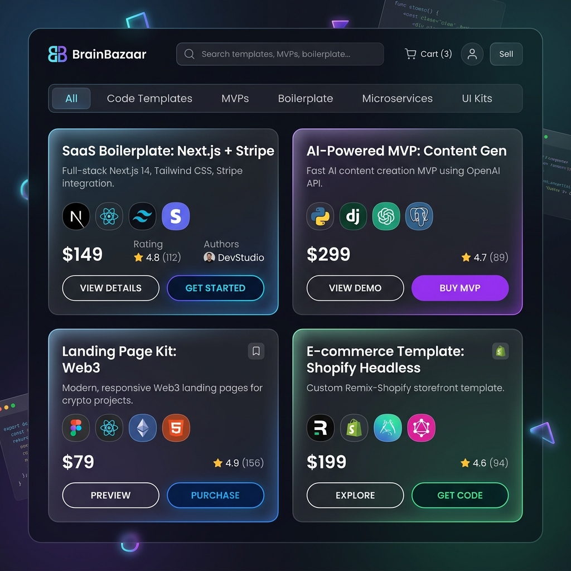Open Landing Page Kit: Web3 title
Image resolution: width=571 pixels, height=571 pixels.
(119, 360)
